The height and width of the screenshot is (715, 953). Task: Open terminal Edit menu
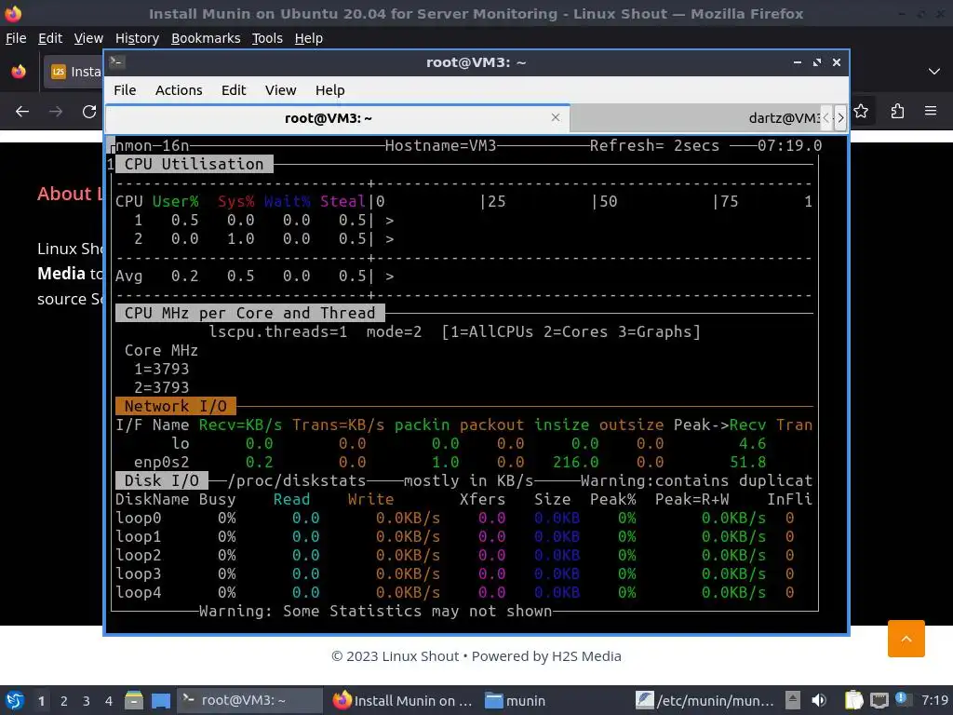click(x=234, y=90)
